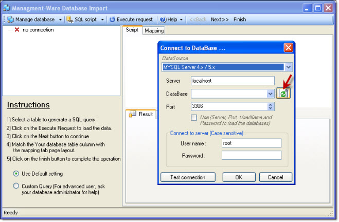The image size is (339, 222).
Task: Close the main Managment-Ware Database Import window
Action: coord(328,8)
